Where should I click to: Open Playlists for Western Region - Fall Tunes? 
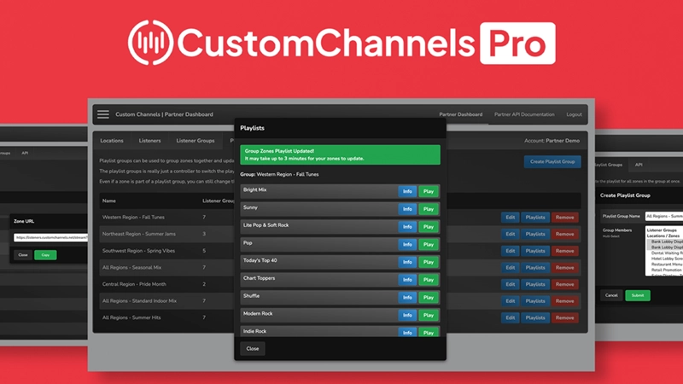535,218
